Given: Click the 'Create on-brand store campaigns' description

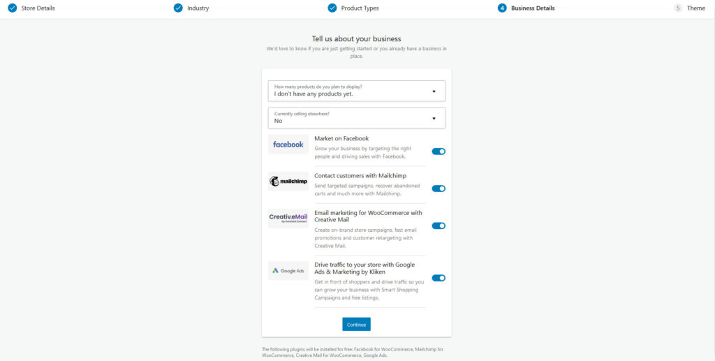Looking at the screenshot, I should coord(365,238).
